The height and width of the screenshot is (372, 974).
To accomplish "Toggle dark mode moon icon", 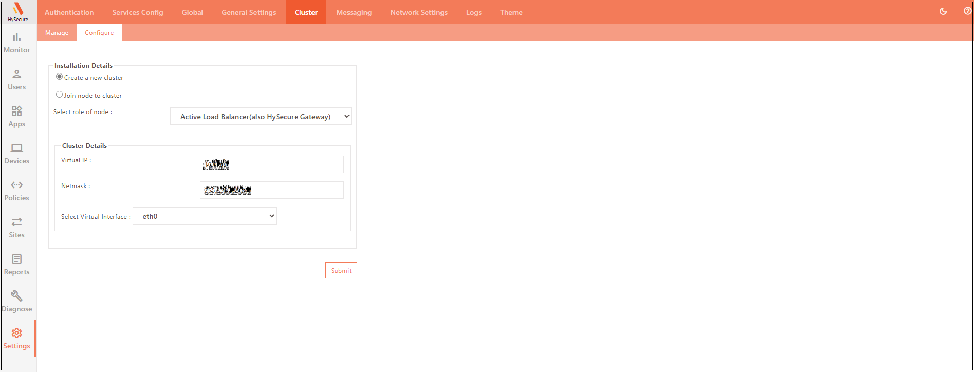I will tap(943, 11).
